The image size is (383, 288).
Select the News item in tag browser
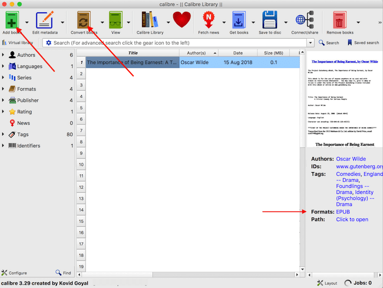[37, 123]
